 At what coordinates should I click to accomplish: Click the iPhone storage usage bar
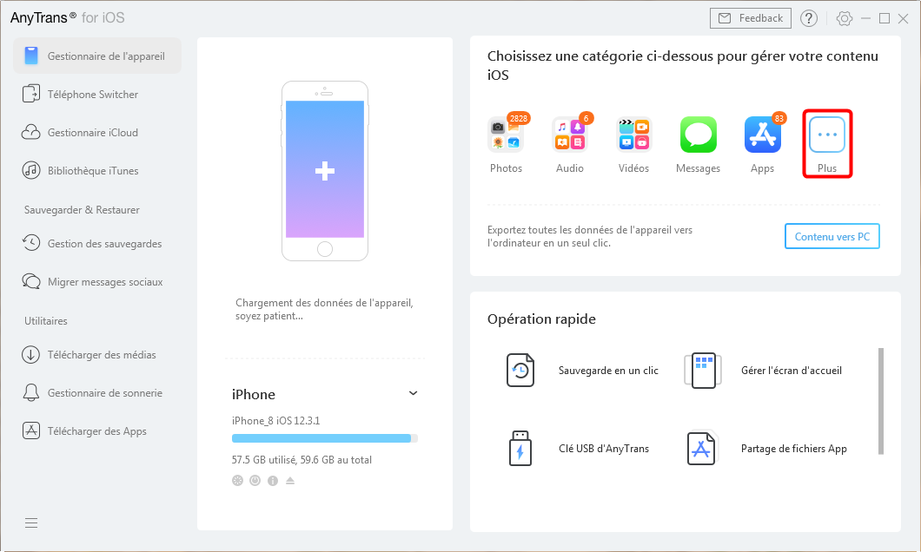(324, 438)
